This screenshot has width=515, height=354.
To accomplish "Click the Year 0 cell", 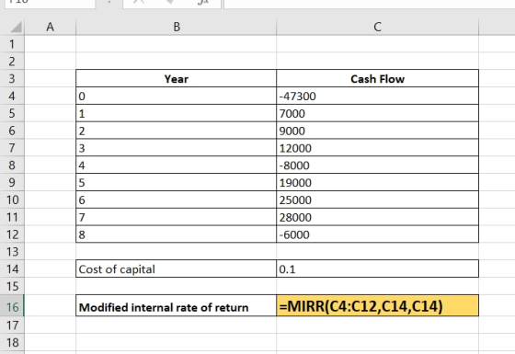I will point(176,96).
